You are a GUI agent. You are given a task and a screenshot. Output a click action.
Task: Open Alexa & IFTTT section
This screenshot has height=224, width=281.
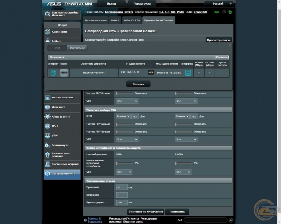point(62,117)
